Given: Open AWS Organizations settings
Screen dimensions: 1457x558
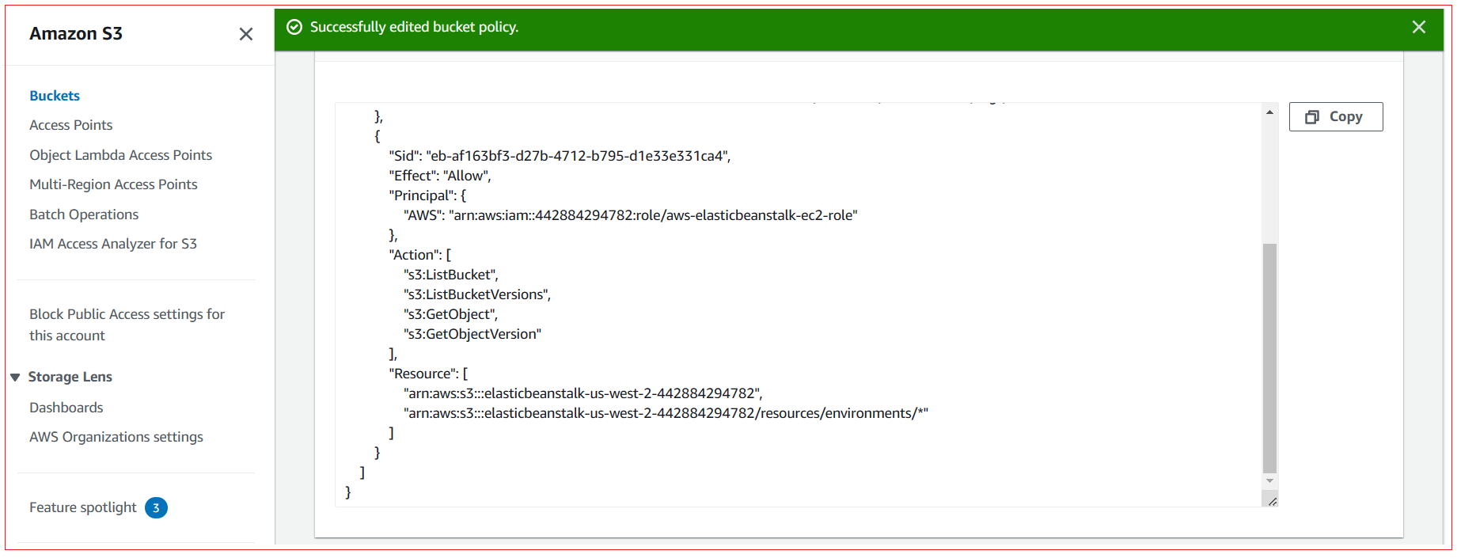Looking at the screenshot, I should coord(116,437).
